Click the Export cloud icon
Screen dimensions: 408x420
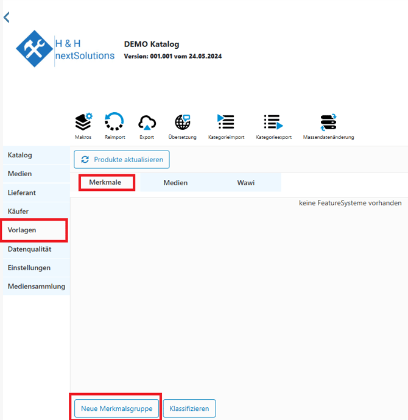pos(147,123)
